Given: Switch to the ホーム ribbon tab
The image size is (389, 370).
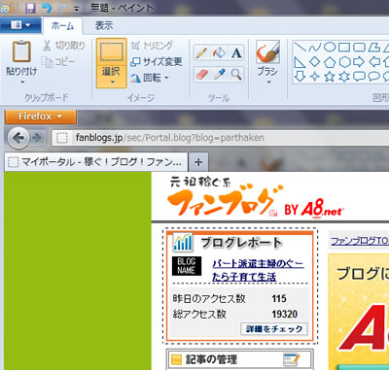Looking at the screenshot, I should point(62,25).
